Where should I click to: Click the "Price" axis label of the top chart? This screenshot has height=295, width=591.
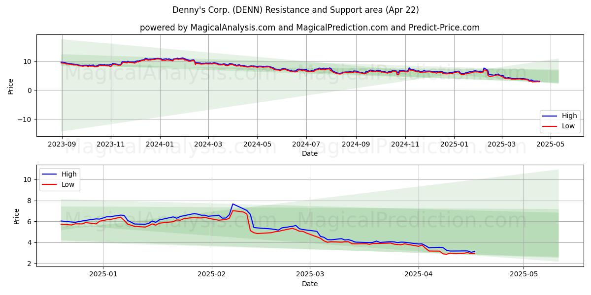pos(10,86)
